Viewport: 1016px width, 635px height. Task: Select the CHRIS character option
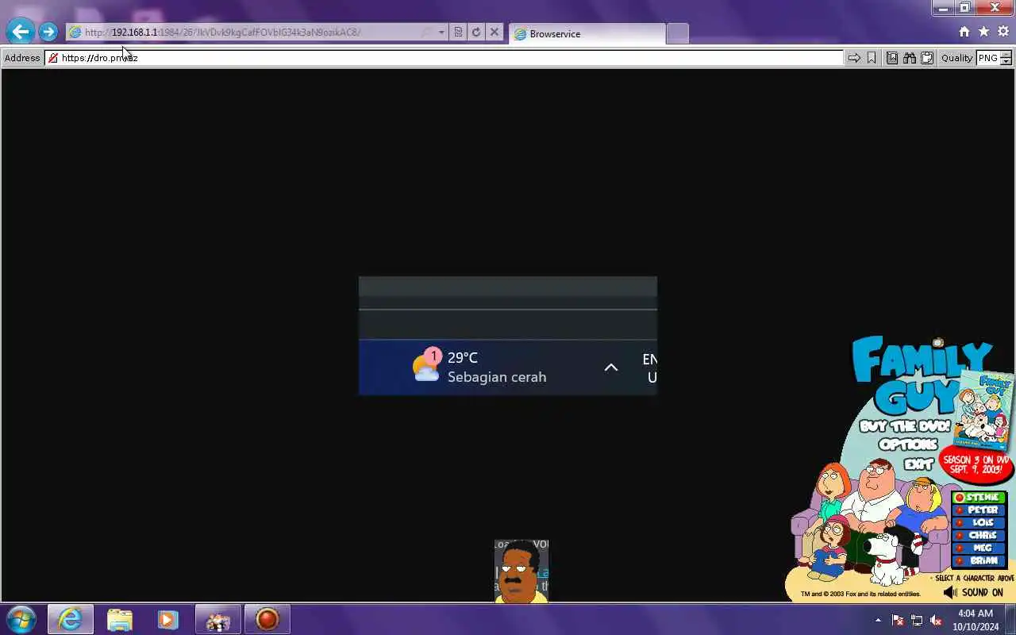[x=979, y=536]
